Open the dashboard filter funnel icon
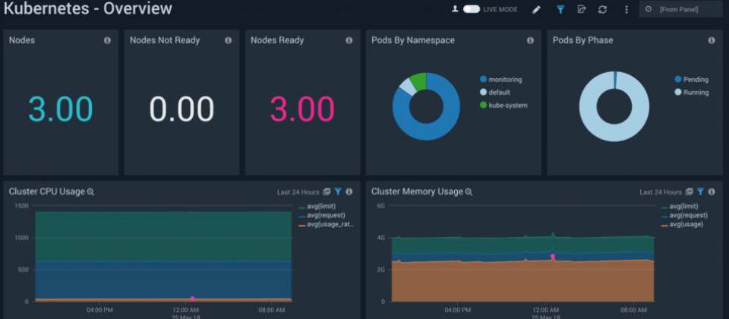The width and height of the screenshot is (729, 319). pyautogui.click(x=560, y=9)
